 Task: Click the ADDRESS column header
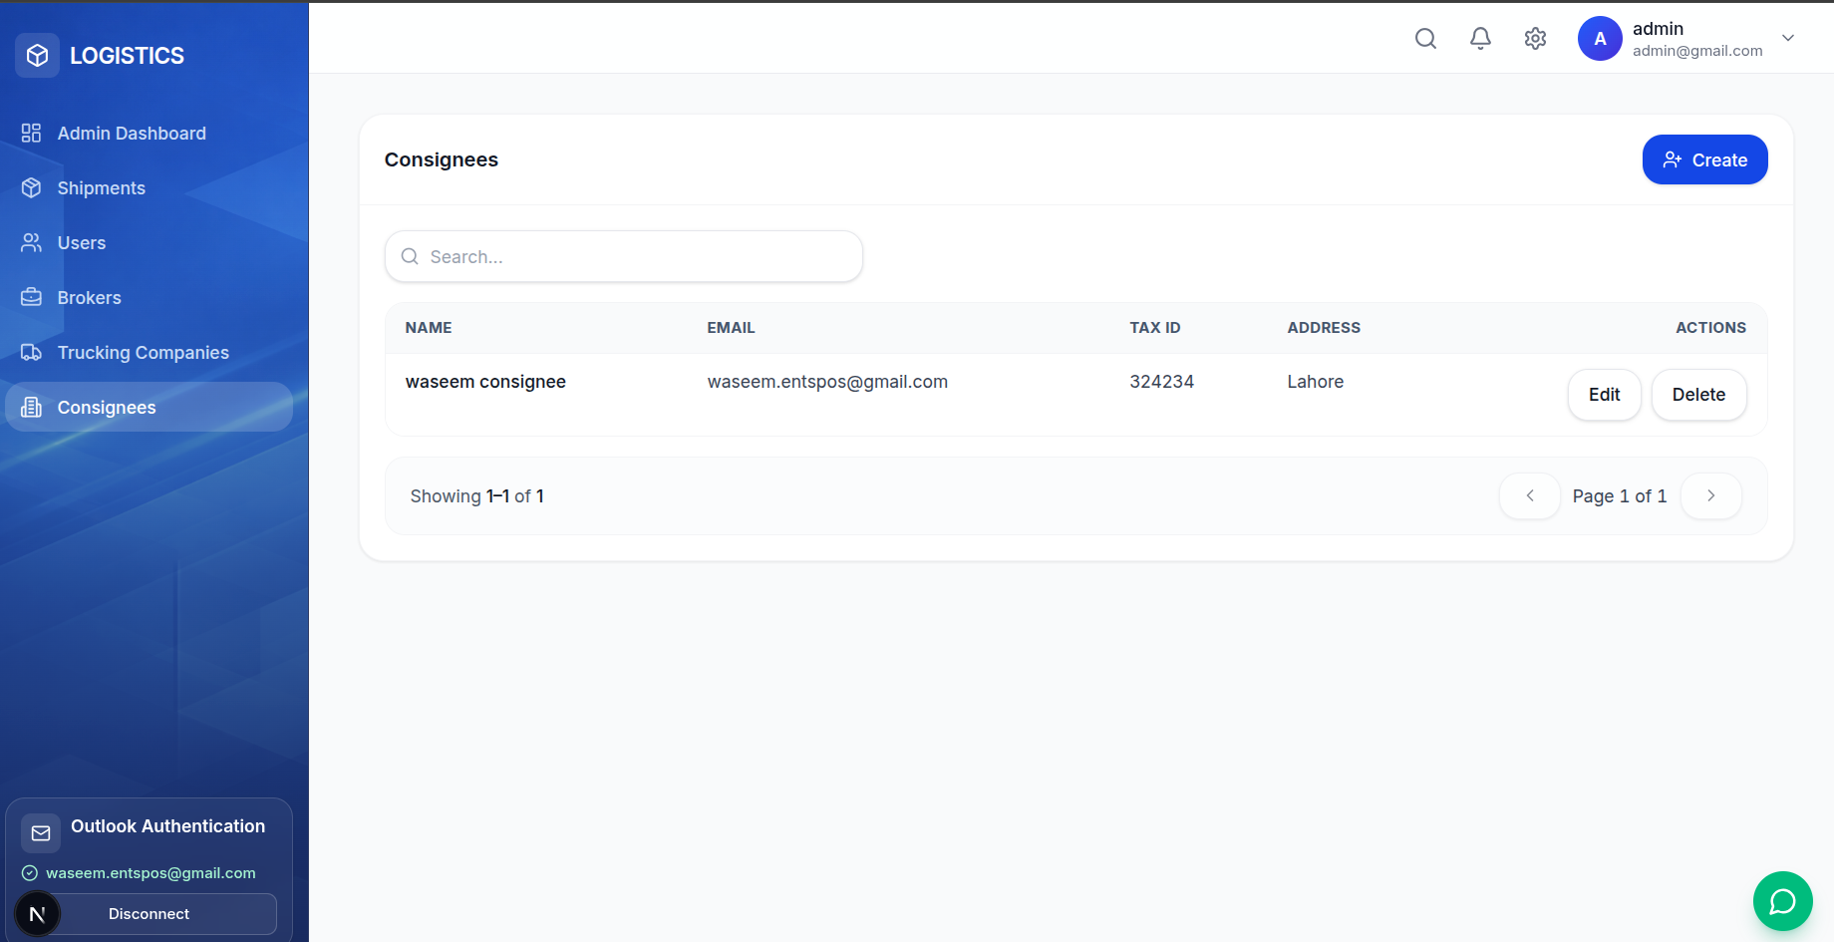click(1324, 328)
